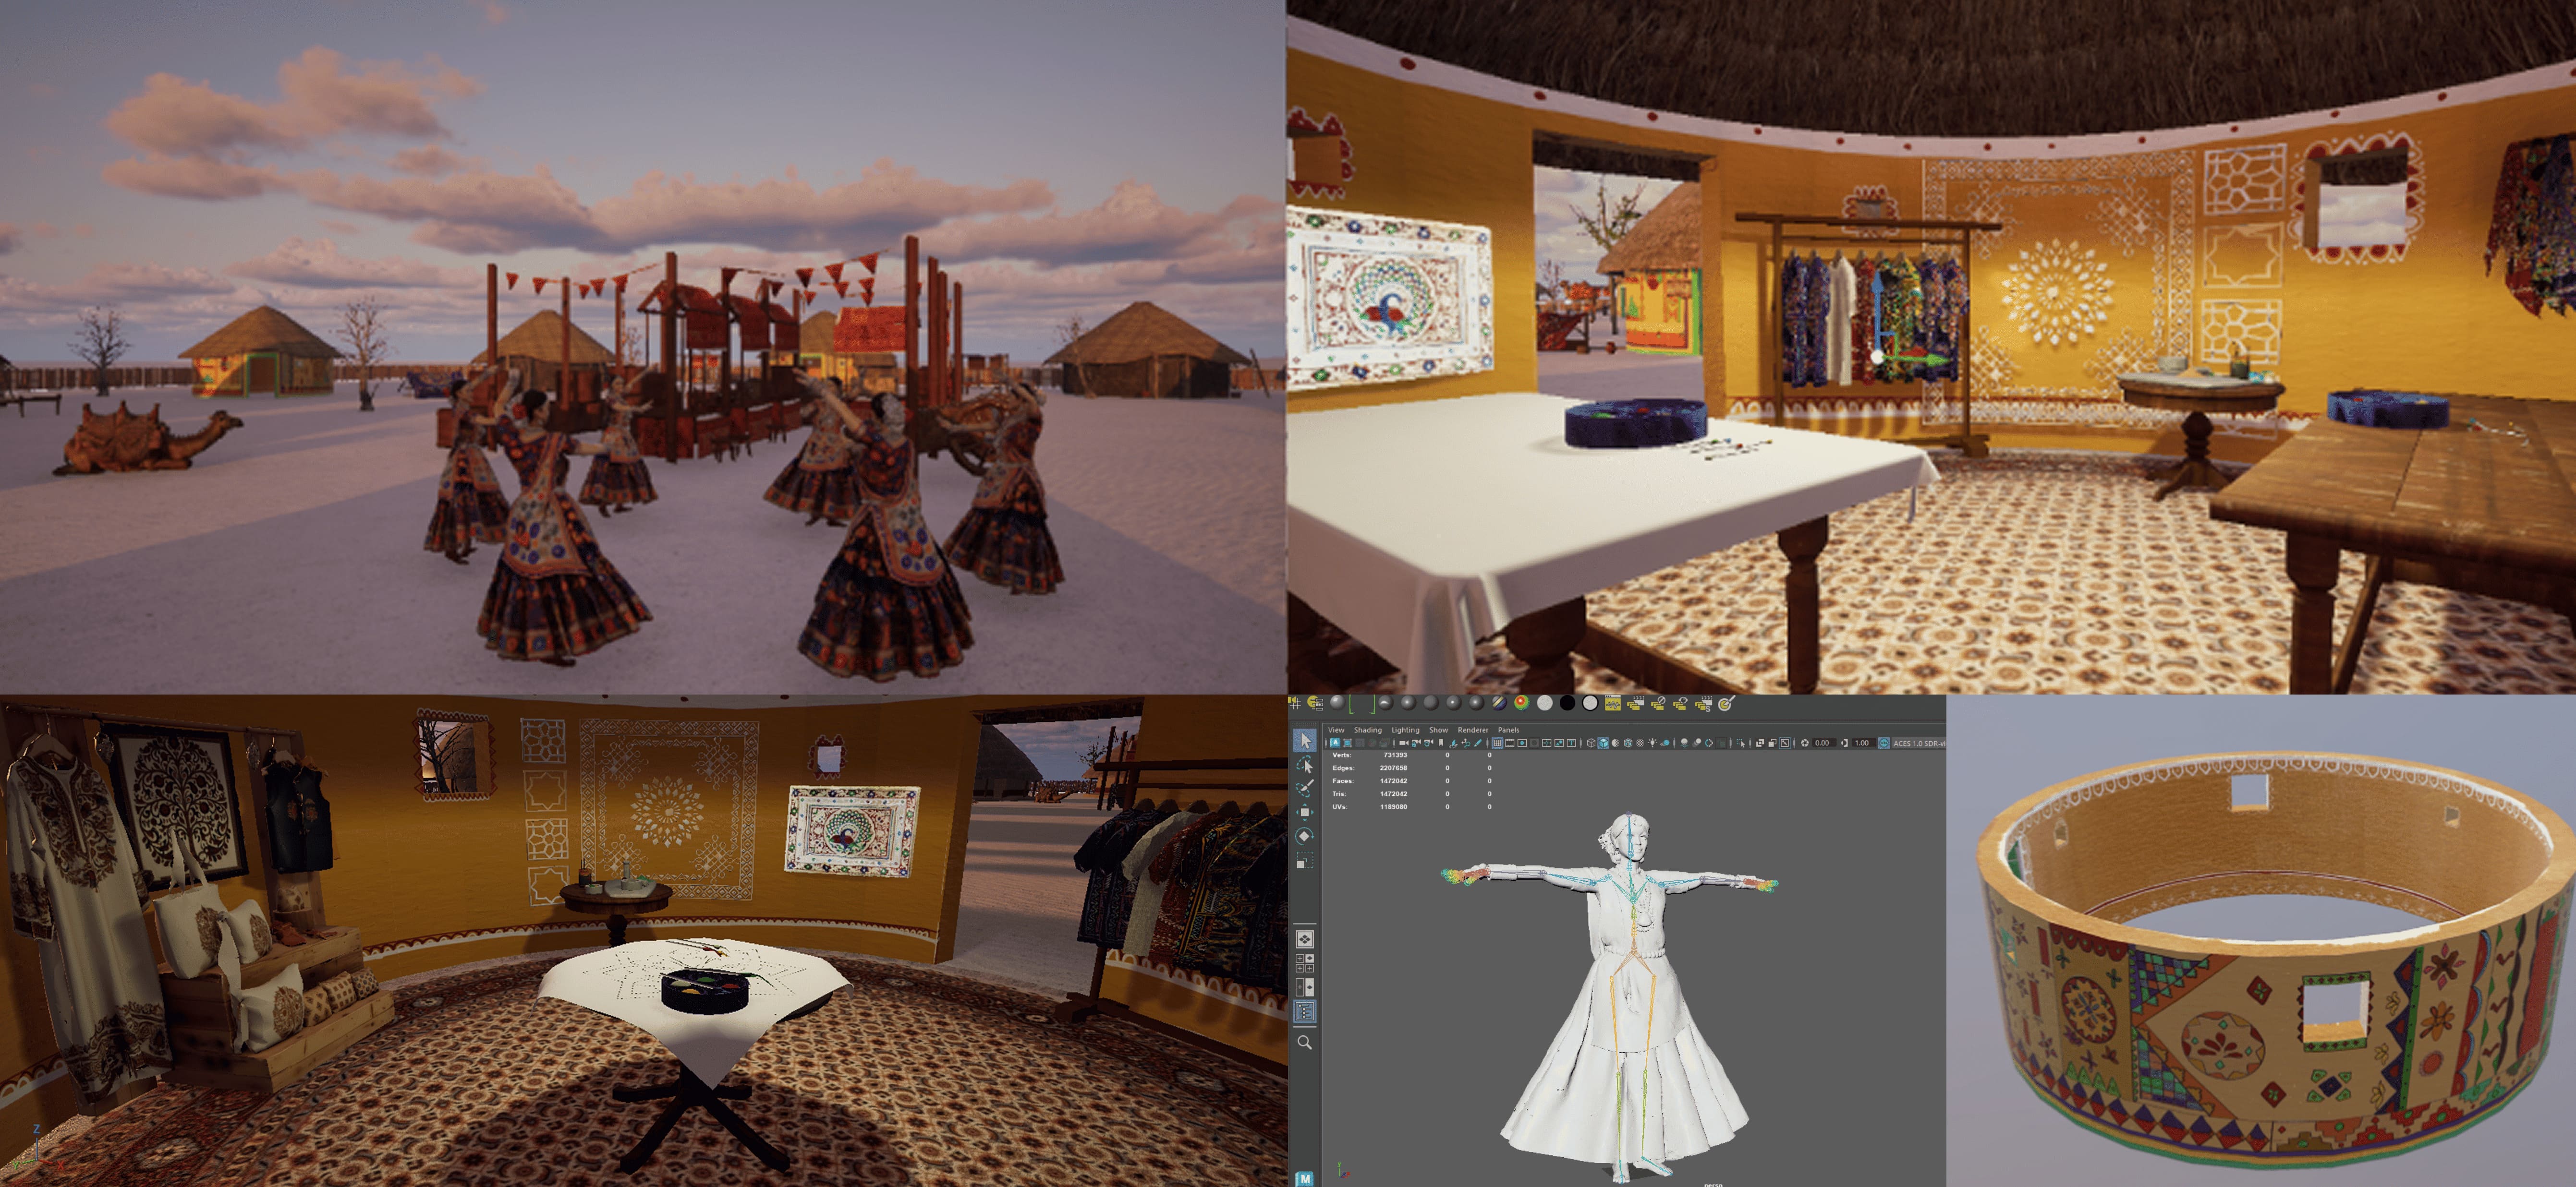This screenshot has height=1187, width=2576.
Task: Pick the Paint Selection tool
Action: (1305, 788)
